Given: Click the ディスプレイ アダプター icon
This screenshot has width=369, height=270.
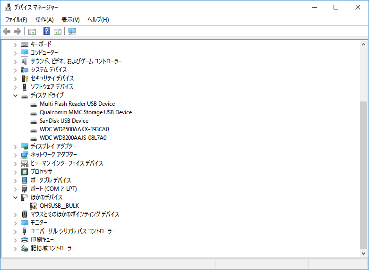Looking at the screenshot, I should point(25,146).
